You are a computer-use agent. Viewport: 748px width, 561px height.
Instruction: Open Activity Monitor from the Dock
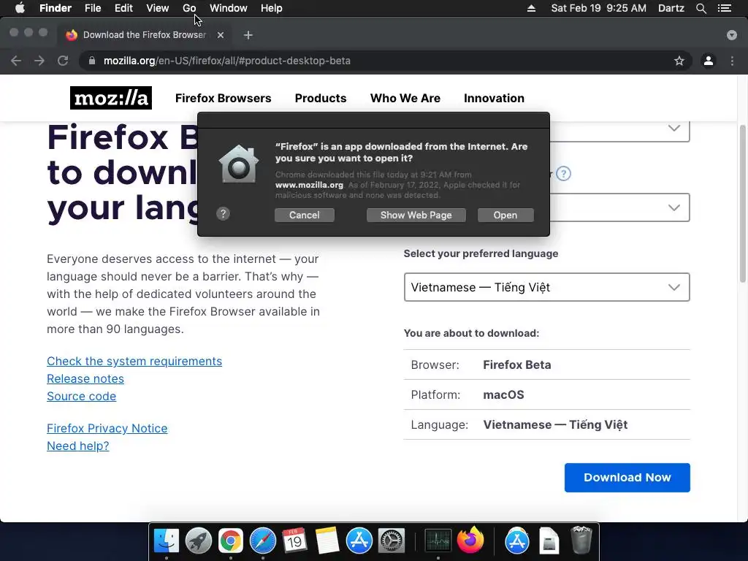click(438, 541)
